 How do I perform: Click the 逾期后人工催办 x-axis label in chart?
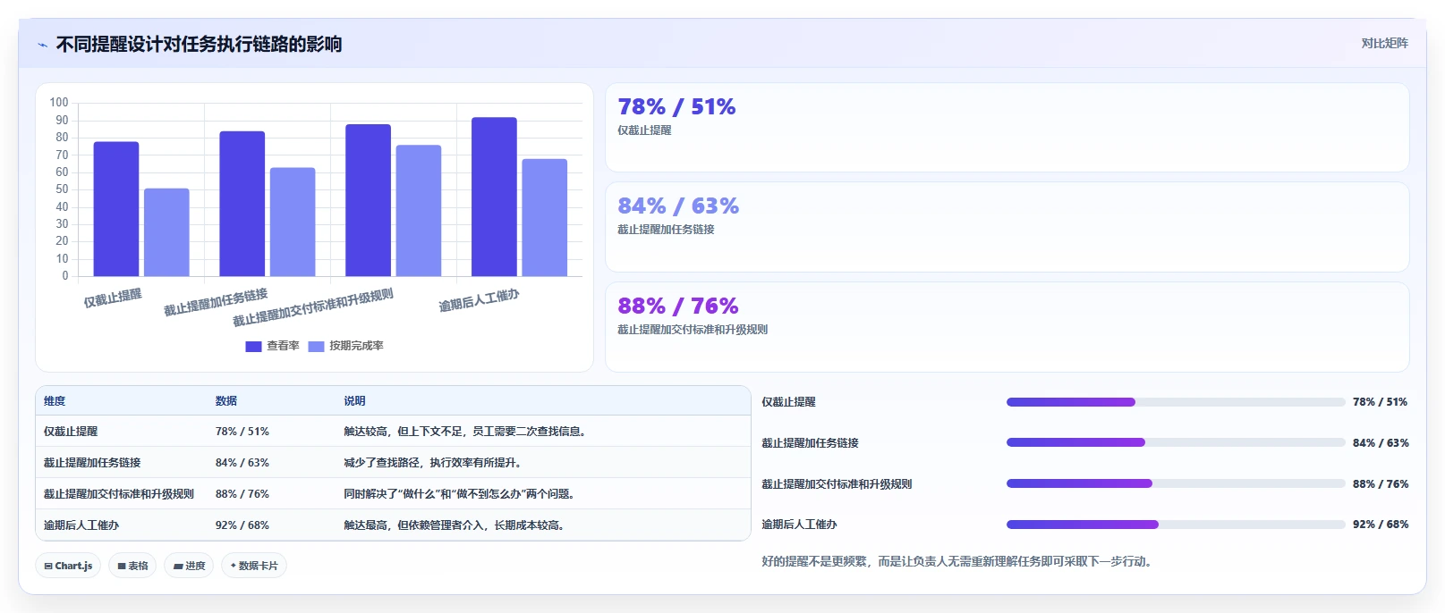[479, 300]
